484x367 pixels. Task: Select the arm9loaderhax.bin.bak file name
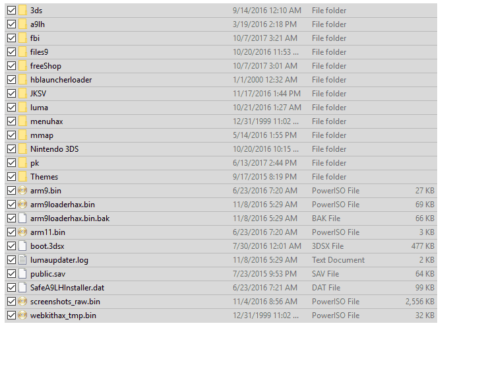tap(70, 218)
